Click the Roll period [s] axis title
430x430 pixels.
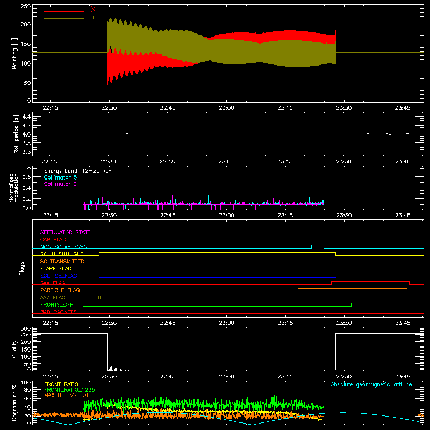16,134
